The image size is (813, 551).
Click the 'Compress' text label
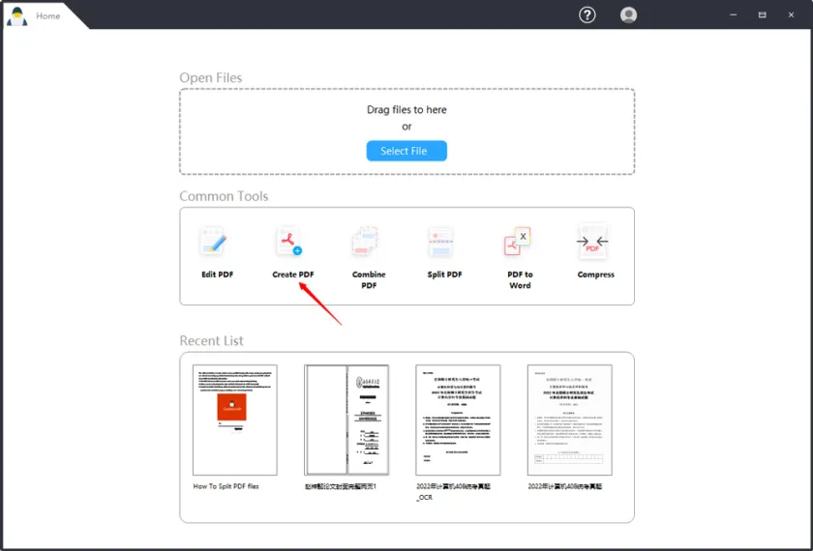pyautogui.click(x=595, y=275)
